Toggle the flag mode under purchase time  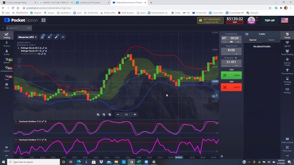[231, 42]
